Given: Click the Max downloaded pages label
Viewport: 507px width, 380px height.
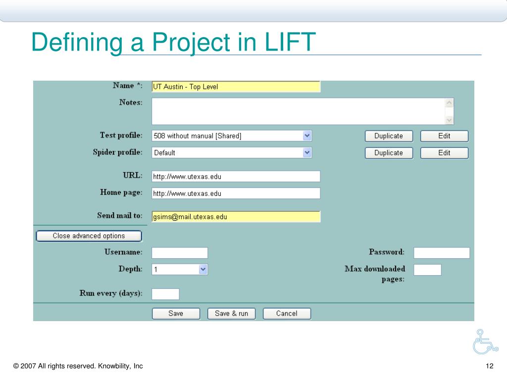Looking at the screenshot, I should tap(375, 274).
